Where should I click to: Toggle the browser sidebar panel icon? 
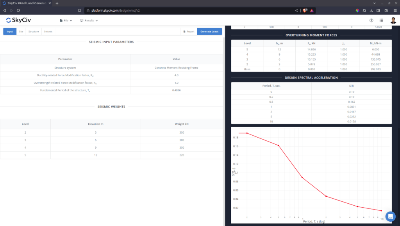pyautogui.click(x=377, y=11)
